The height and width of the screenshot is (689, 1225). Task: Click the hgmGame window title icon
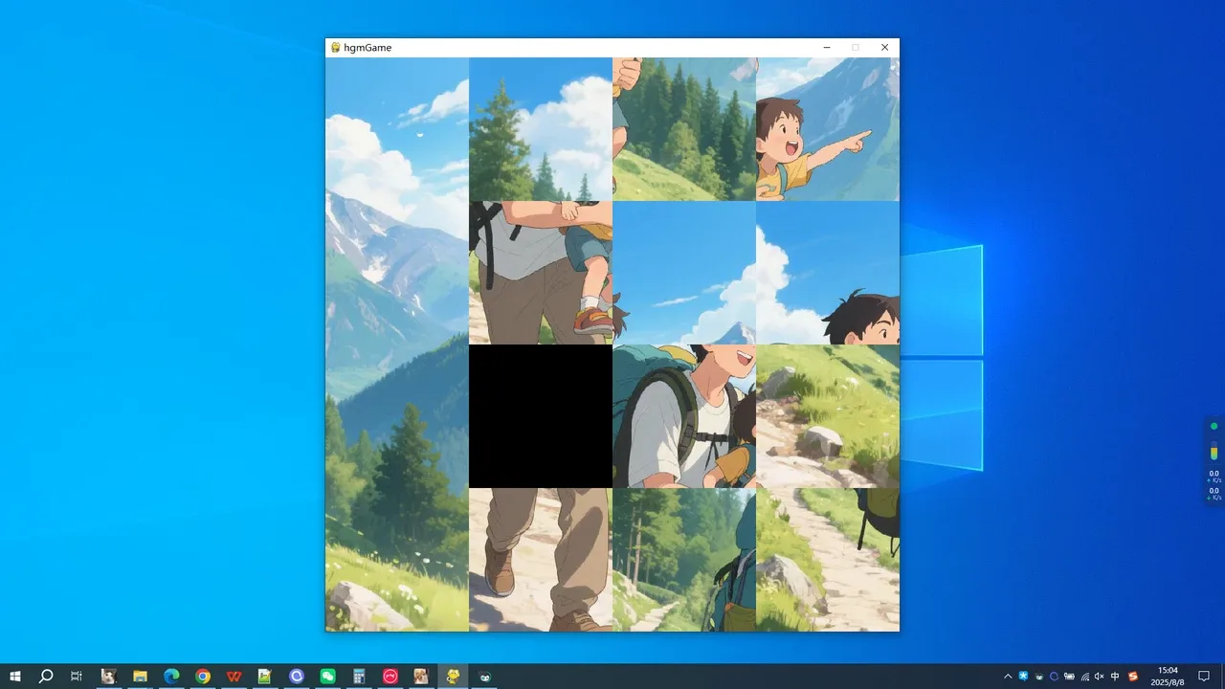pos(335,47)
